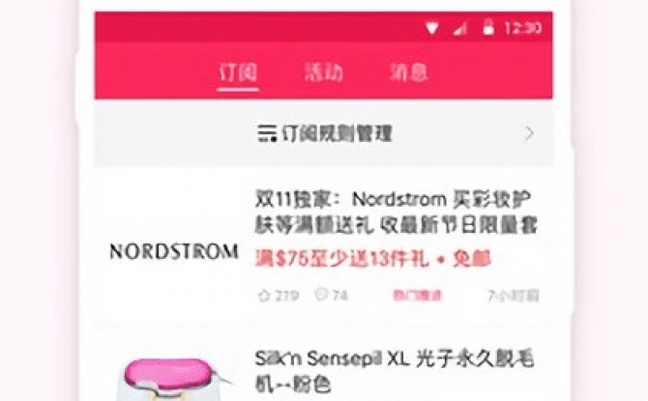Viewport: 648px width, 401px height.
Task: Tap the star favorite icon with 219
Action: tap(264, 296)
